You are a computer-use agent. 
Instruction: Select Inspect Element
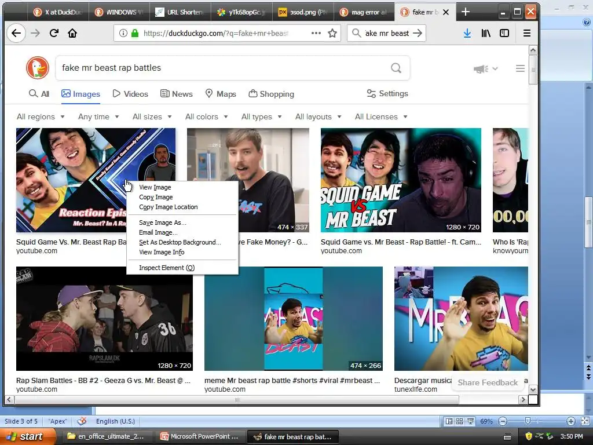182,268
